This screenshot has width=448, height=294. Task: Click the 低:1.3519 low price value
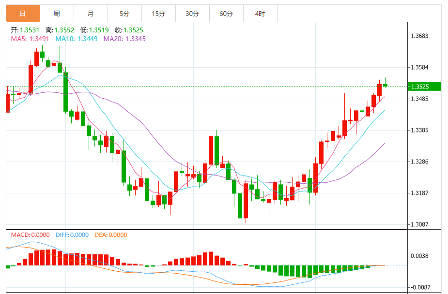(94, 30)
